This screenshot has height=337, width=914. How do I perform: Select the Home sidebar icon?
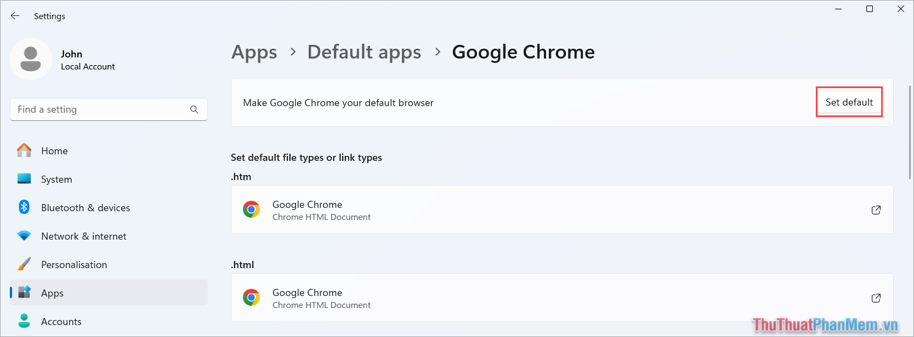click(x=24, y=150)
